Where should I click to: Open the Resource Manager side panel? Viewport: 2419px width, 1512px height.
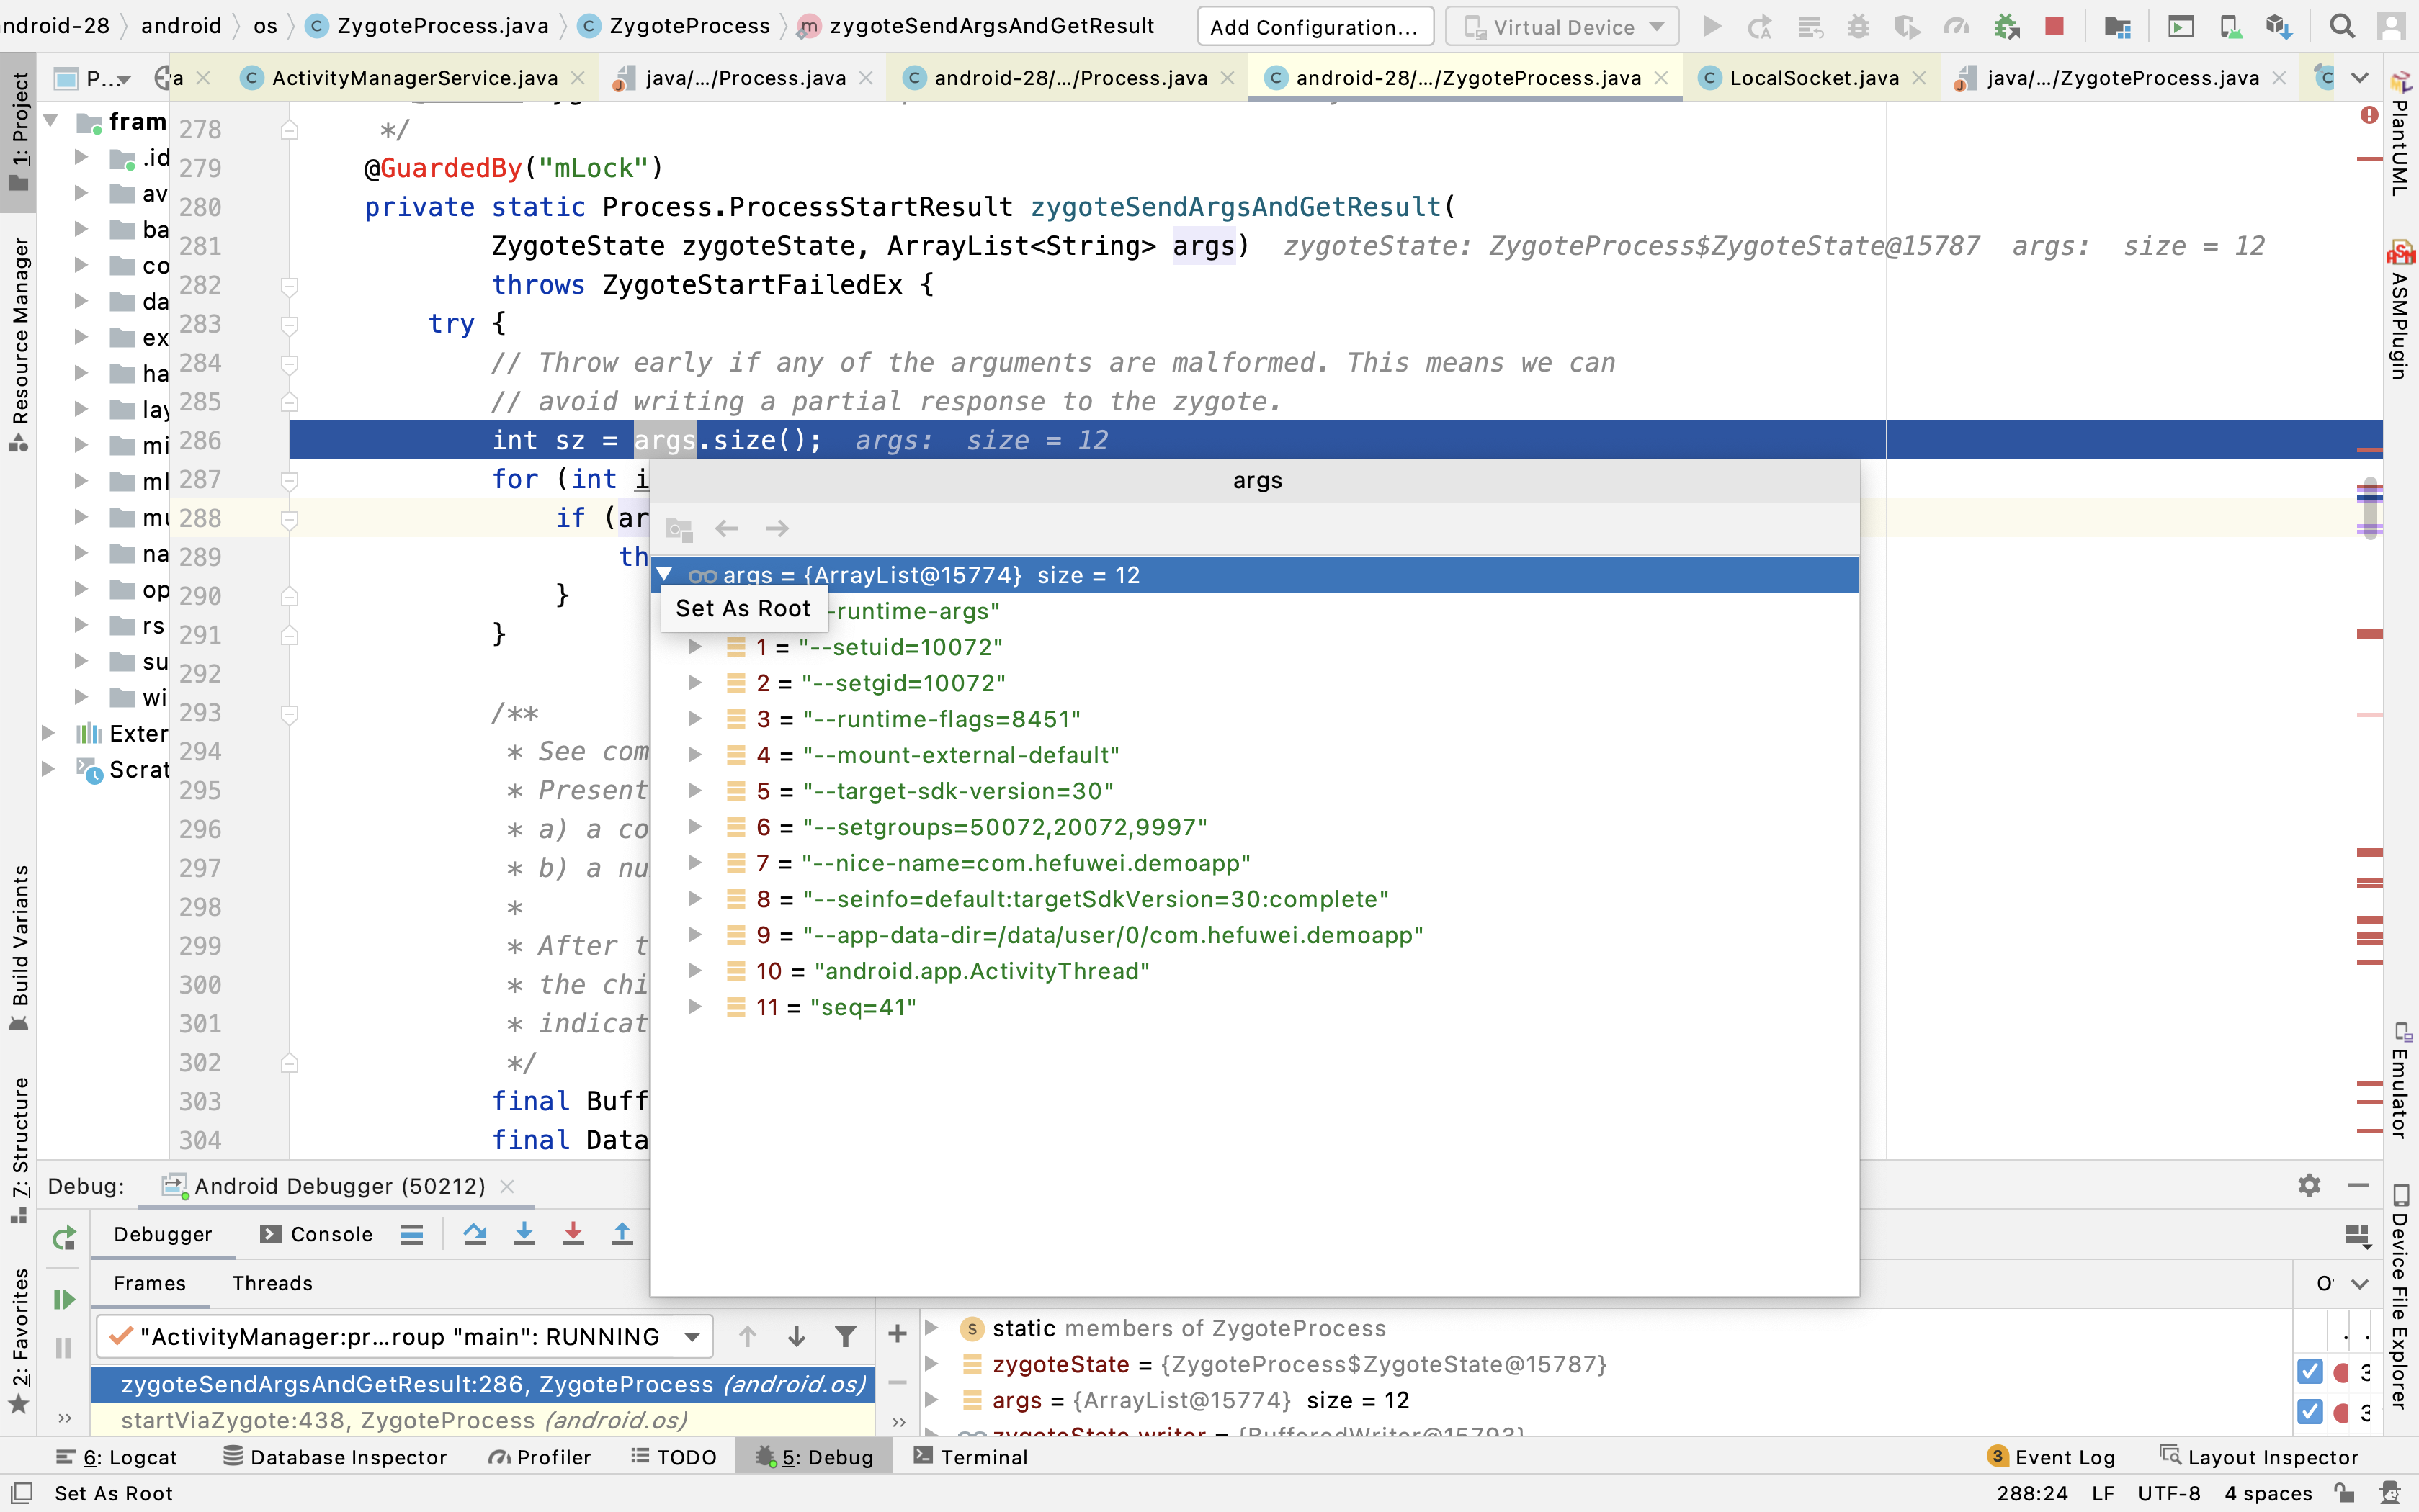coord(19,345)
